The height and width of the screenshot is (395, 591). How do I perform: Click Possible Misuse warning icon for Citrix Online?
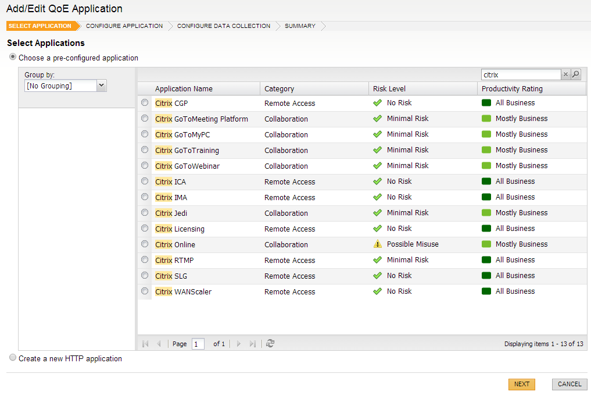pos(378,244)
